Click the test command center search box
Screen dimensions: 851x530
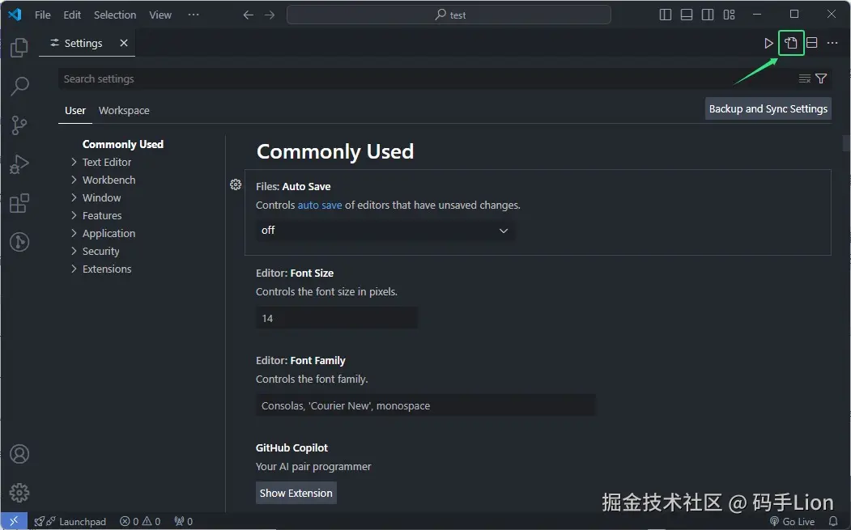(x=449, y=15)
